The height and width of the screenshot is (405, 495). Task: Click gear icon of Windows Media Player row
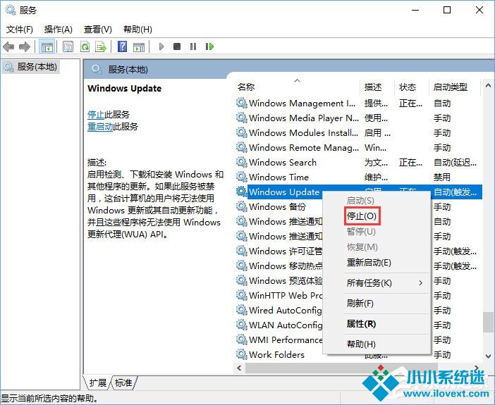241,118
